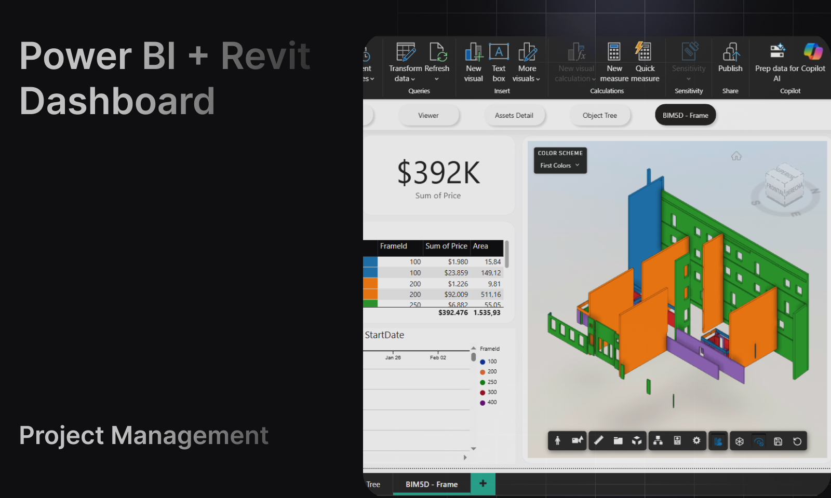Open the First Colors color scheme dropdown
Image resolution: width=831 pixels, height=498 pixels.
click(x=560, y=165)
